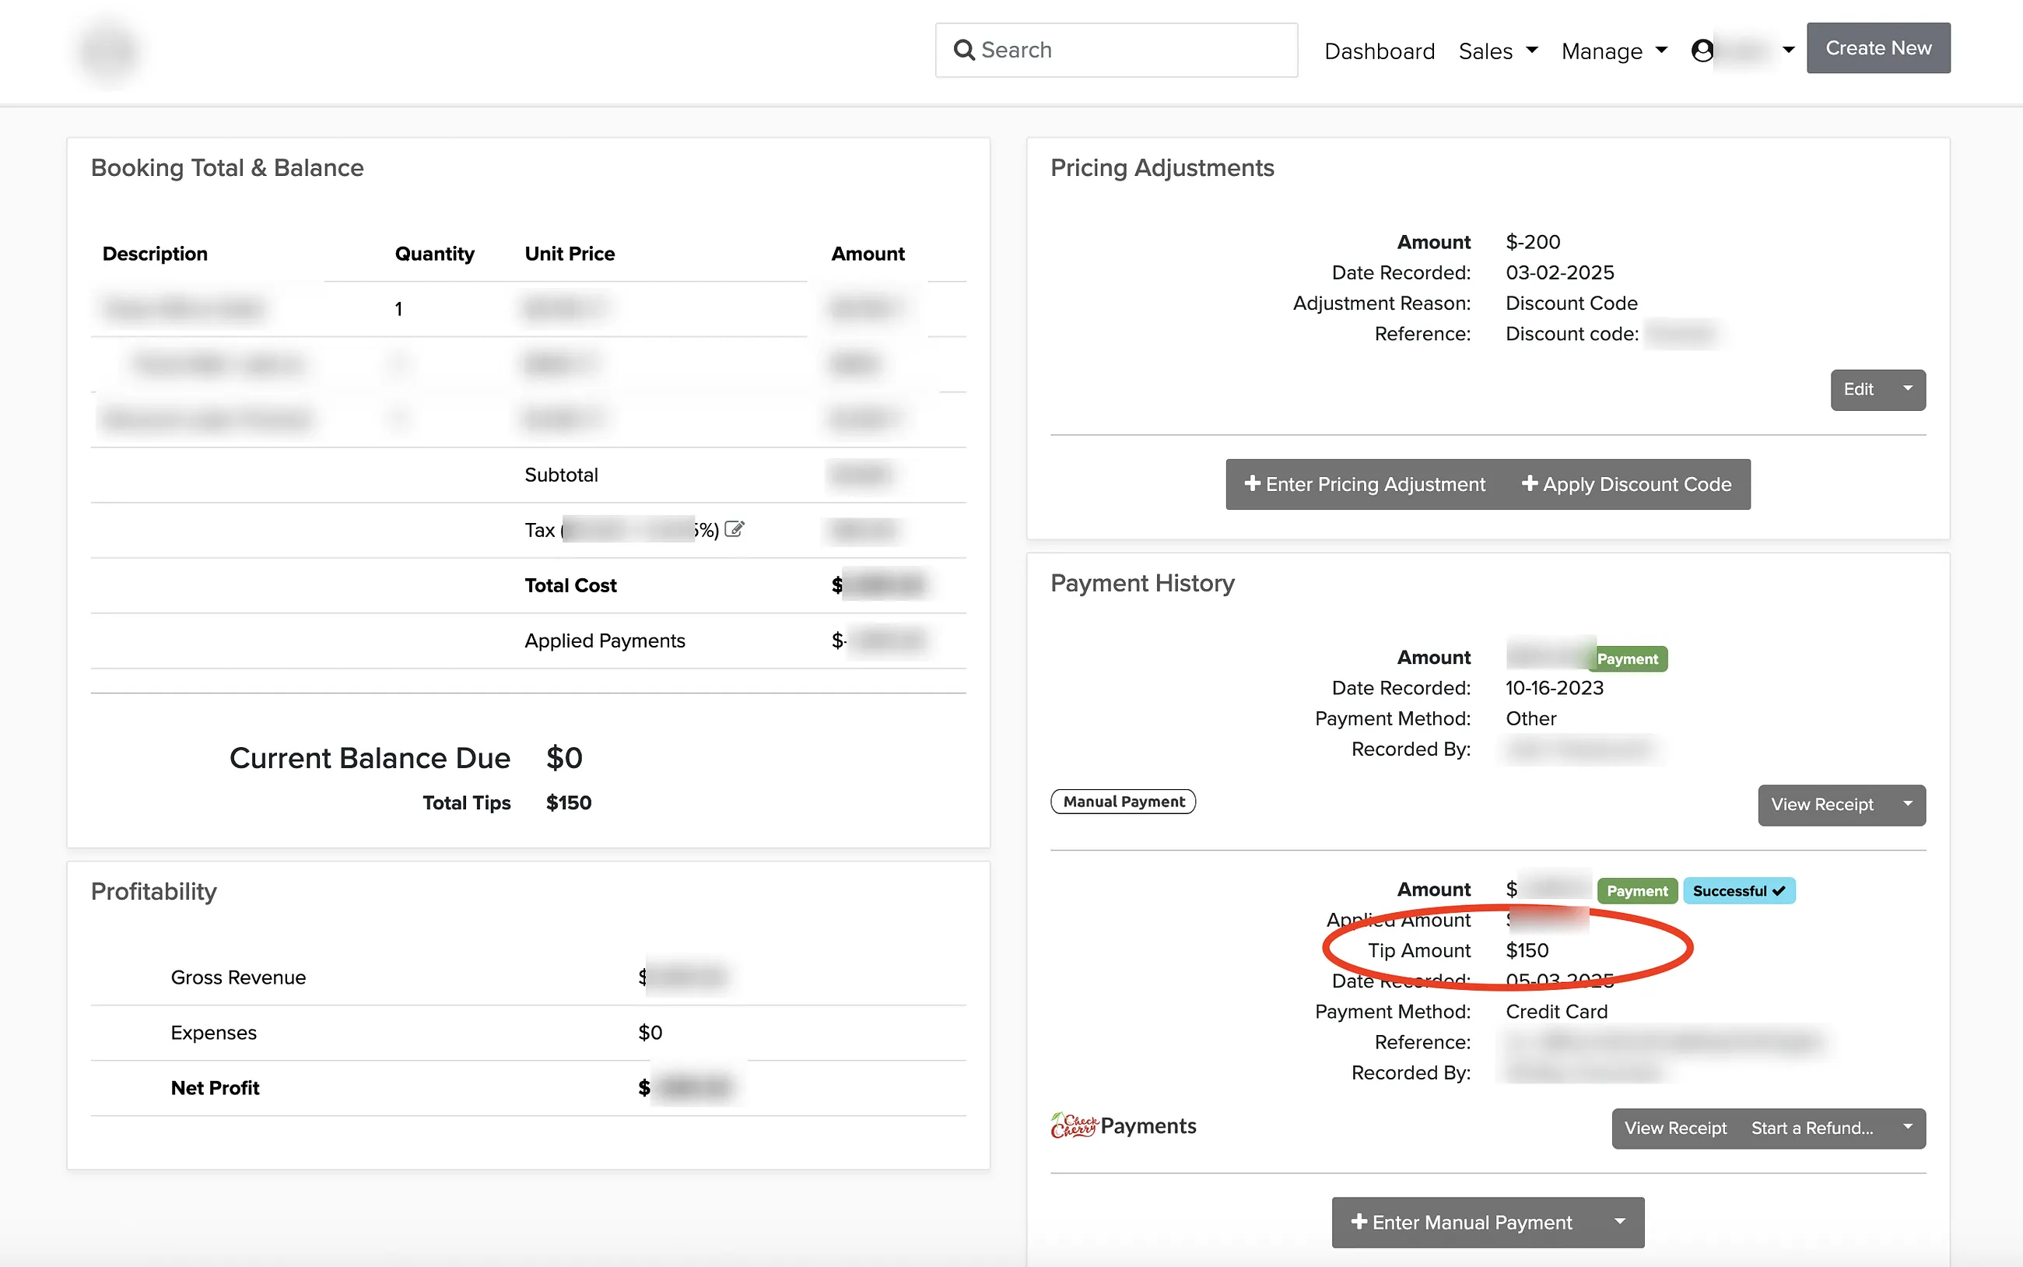
Task: Expand the dropdown arrow beside Edit
Action: click(1907, 390)
